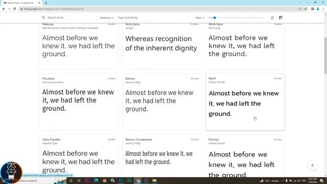Open the Sentence preview type dropdown

tap(107, 18)
